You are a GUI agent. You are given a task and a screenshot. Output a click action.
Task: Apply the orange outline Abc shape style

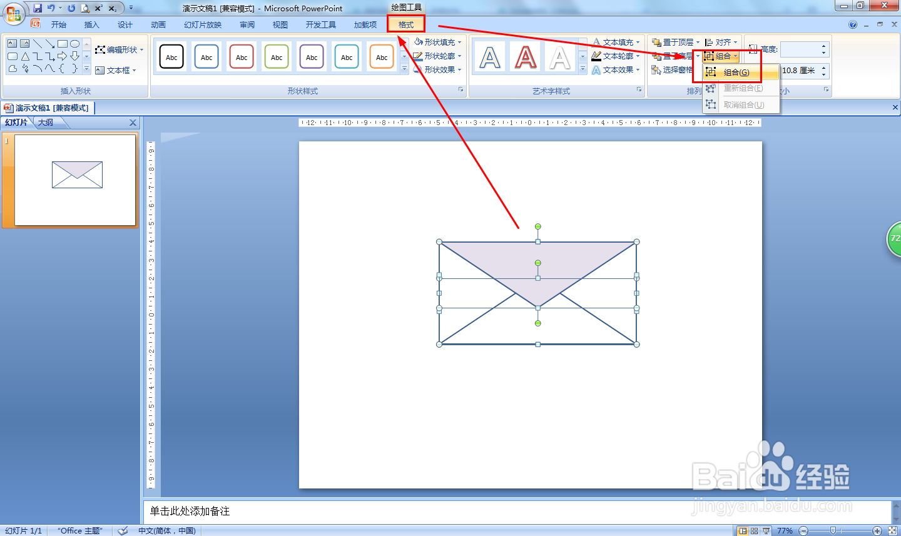pos(382,56)
